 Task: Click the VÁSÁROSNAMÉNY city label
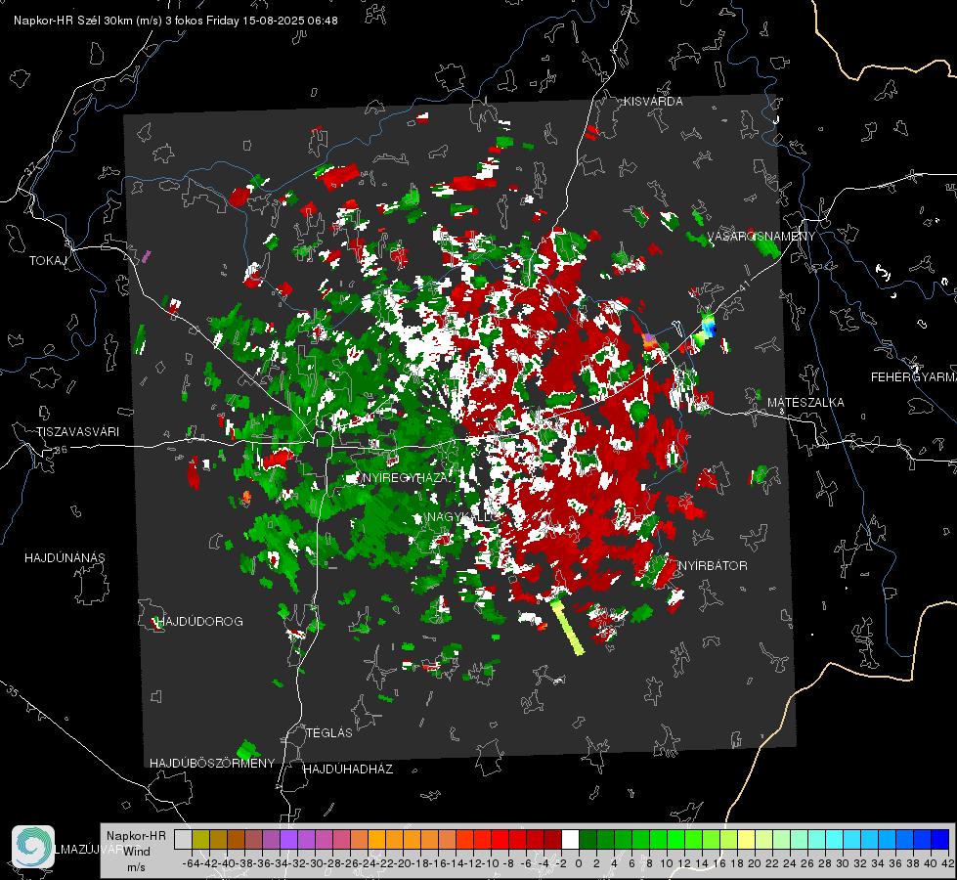pyautogui.click(x=761, y=237)
